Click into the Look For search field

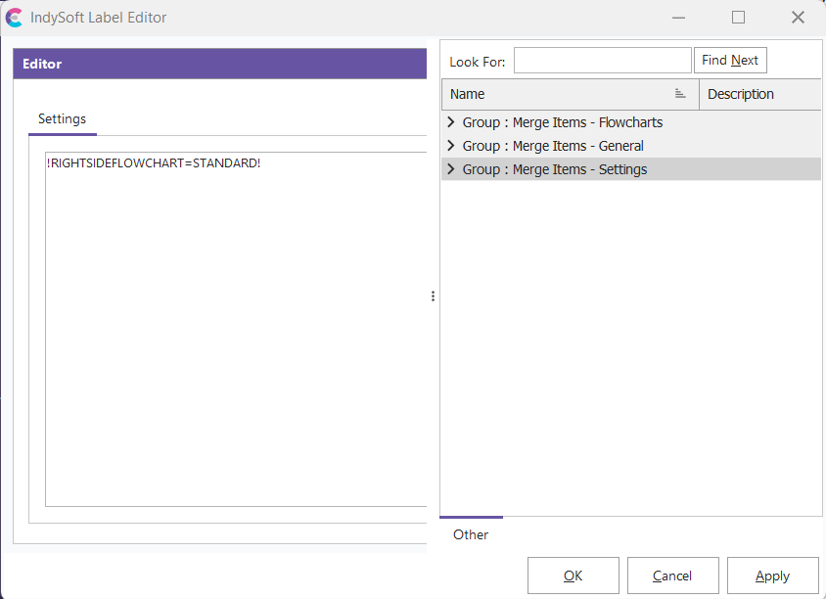tap(602, 61)
